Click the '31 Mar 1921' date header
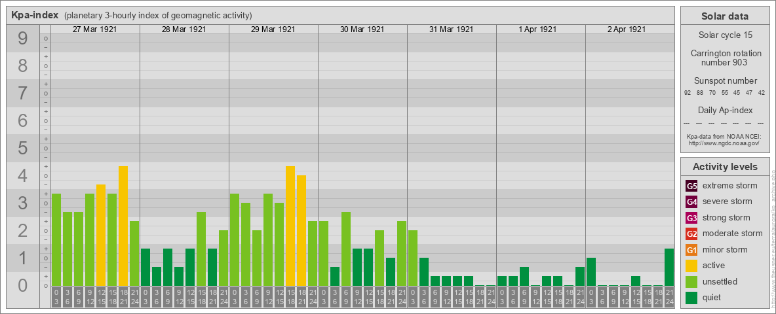 tap(451, 29)
